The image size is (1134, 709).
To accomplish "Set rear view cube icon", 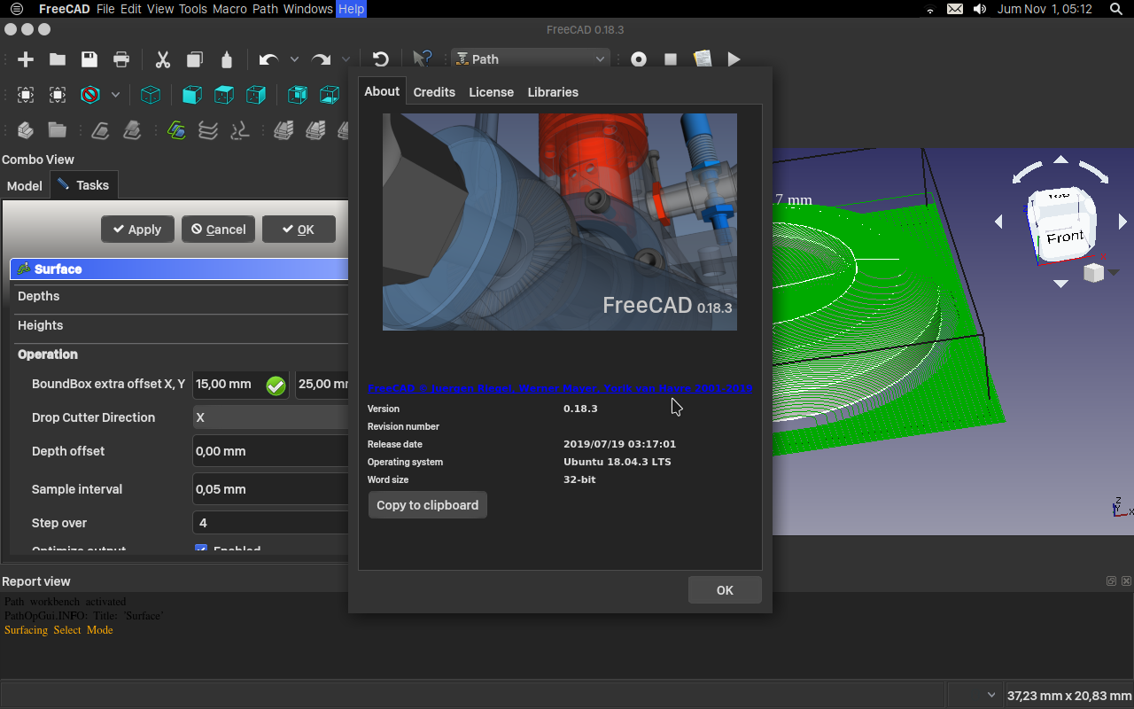I will coord(298,95).
